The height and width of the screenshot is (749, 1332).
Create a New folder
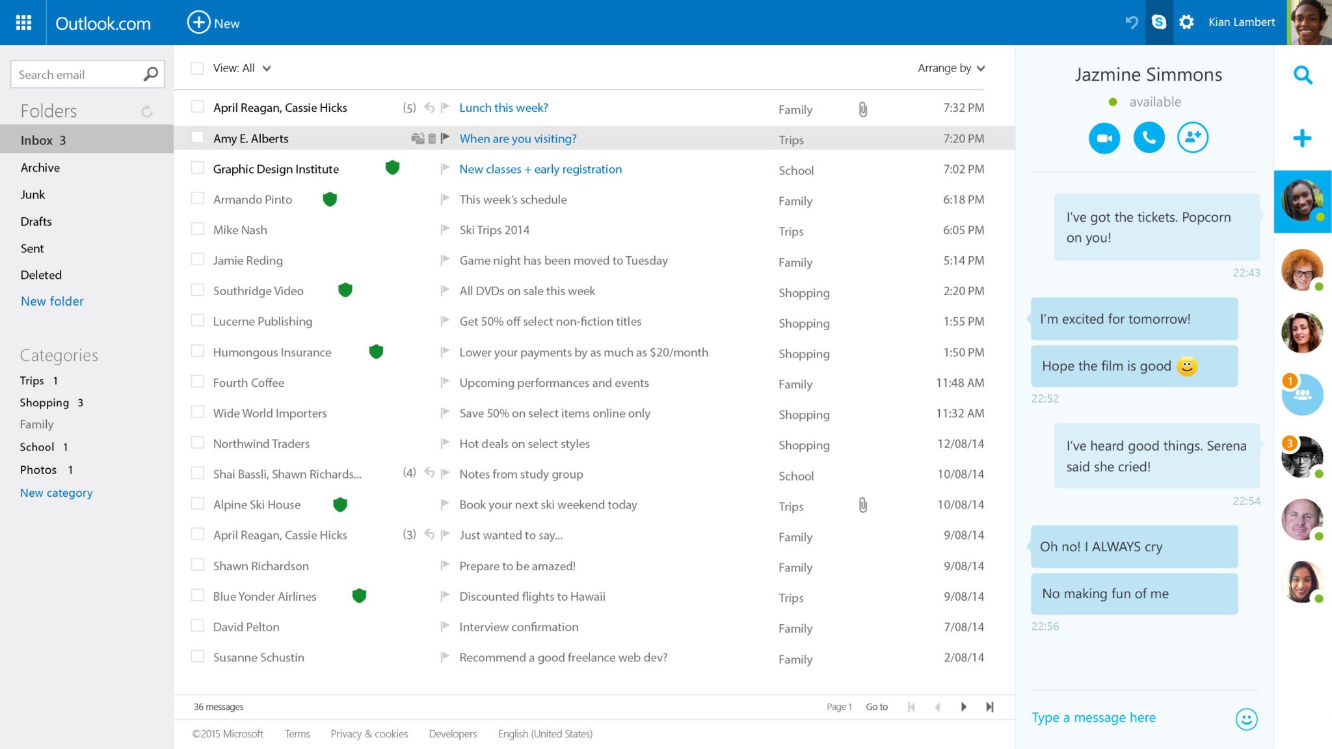pyautogui.click(x=52, y=300)
